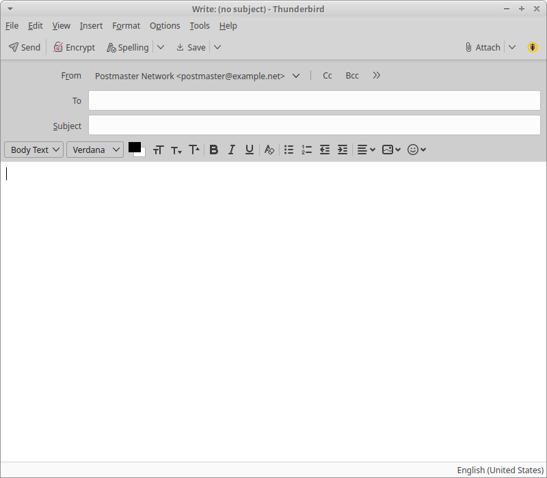Viewport: 547px width, 478px height.
Task: Toggle Encrypt for this message
Action: pyautogui.click(x=74, y=47)
